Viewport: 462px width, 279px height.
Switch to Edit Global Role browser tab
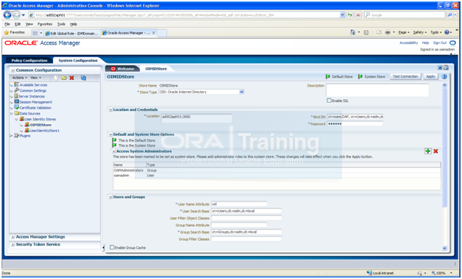tap(71, 33)
